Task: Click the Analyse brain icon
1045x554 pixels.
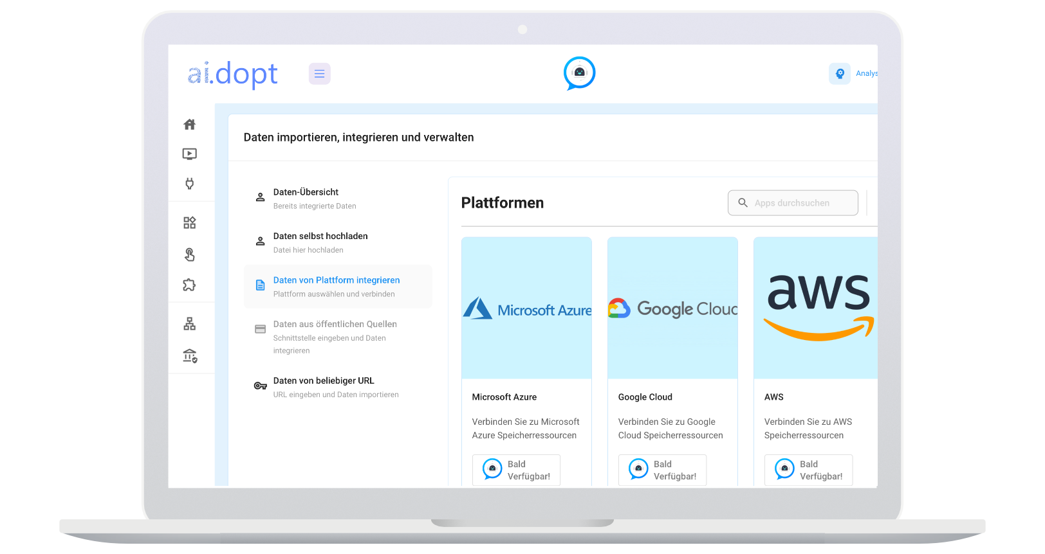Action: point(840,74)
